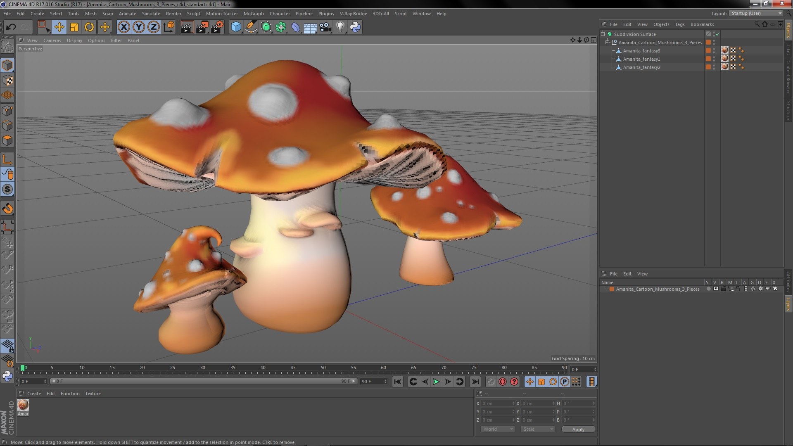Click the Python icon in top toolbar
Image resolution: width=793 pixels, height=446 pixels.
[355, 27]
